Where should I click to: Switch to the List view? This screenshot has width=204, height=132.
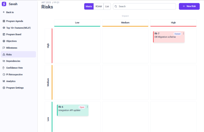click(x=107, y=6)
